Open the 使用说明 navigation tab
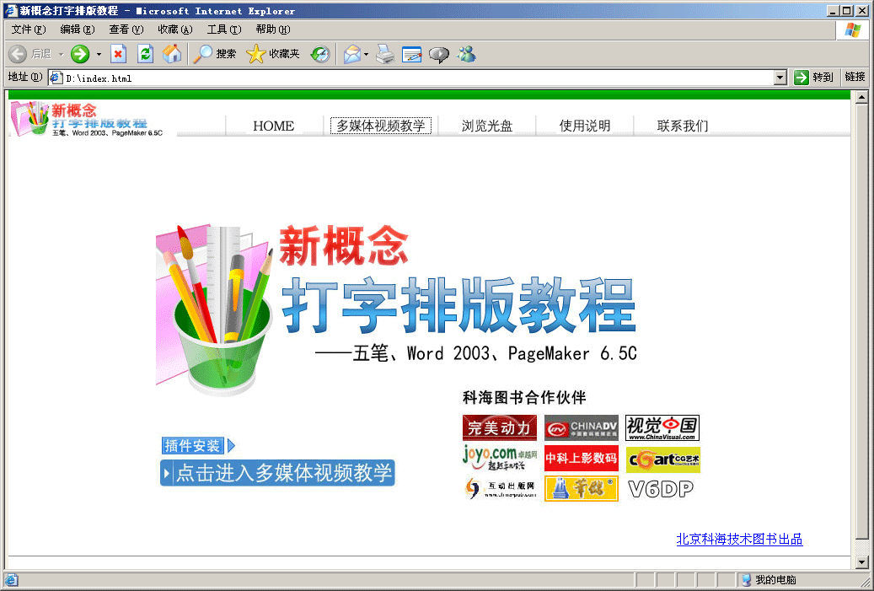Screen dimensions: 874x591 click(585, 126)
